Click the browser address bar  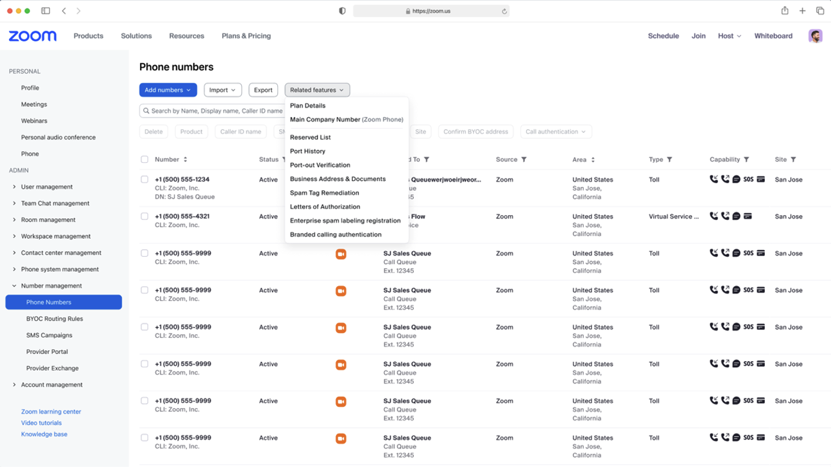(431, 11)
